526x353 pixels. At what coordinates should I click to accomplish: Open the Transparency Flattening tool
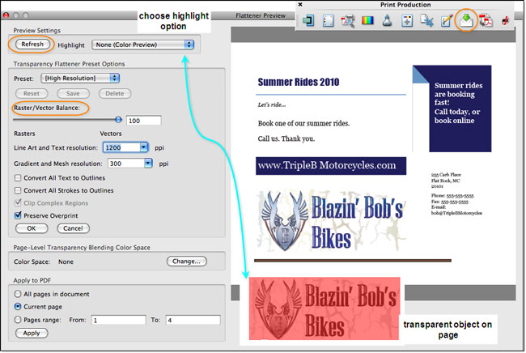[466, 21]
